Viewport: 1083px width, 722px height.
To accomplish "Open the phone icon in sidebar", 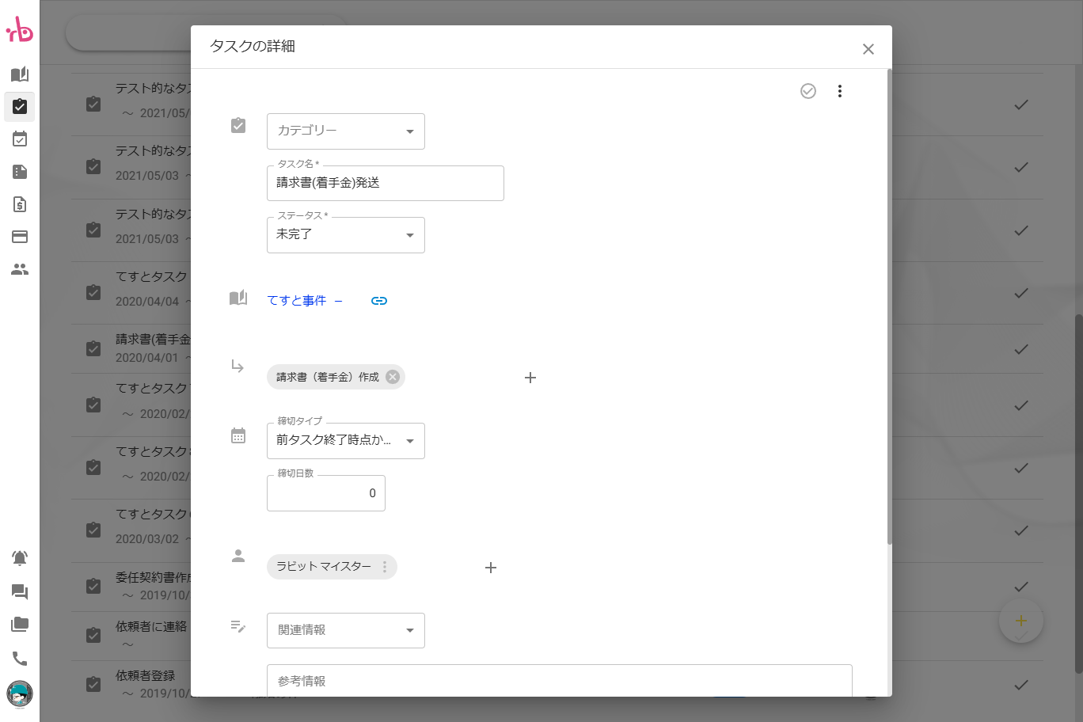I will click(x=20, y=659).
